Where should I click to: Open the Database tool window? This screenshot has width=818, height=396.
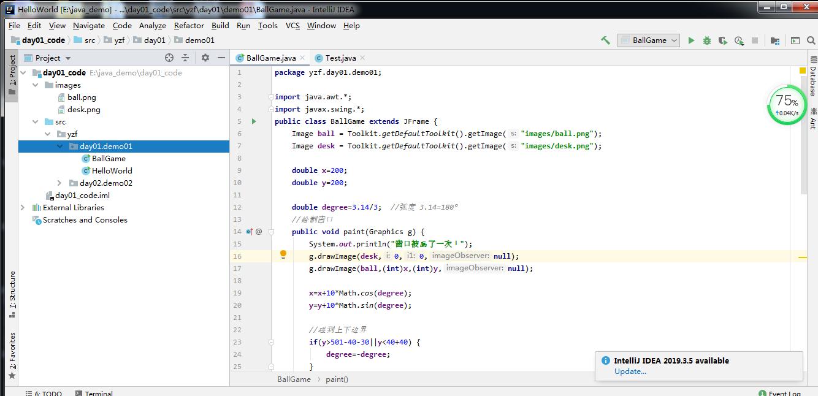pyautogui.click(x=813, y=76)
